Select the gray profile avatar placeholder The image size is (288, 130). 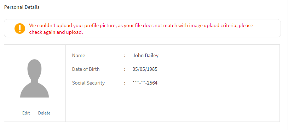click(35, 78)
